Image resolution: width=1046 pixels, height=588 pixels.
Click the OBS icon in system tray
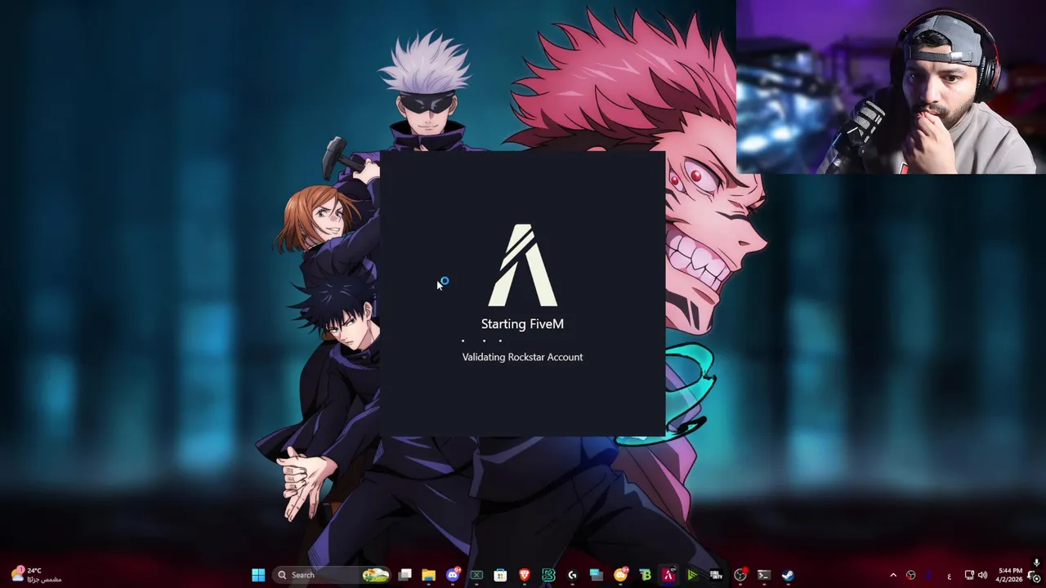click(911, 575)
